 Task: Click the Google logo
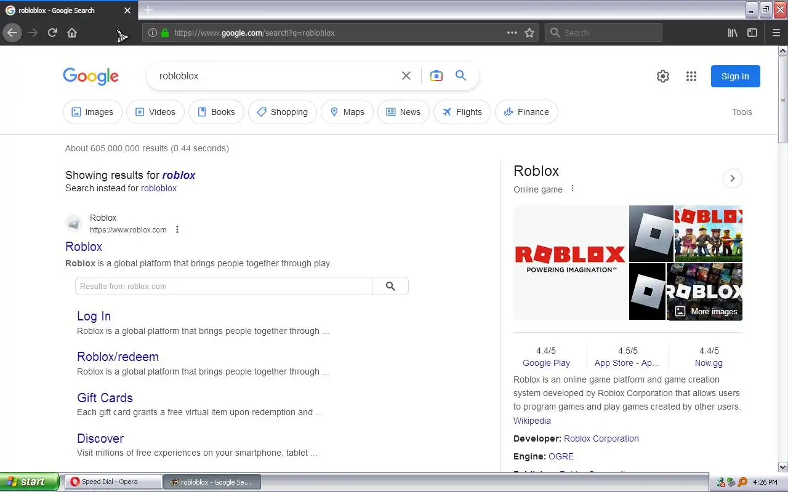point(90,76)
